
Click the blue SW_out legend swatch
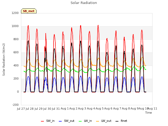(60, 121)
